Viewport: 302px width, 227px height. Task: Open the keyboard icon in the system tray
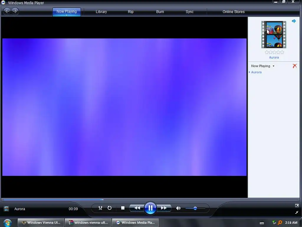click(262, 223)
